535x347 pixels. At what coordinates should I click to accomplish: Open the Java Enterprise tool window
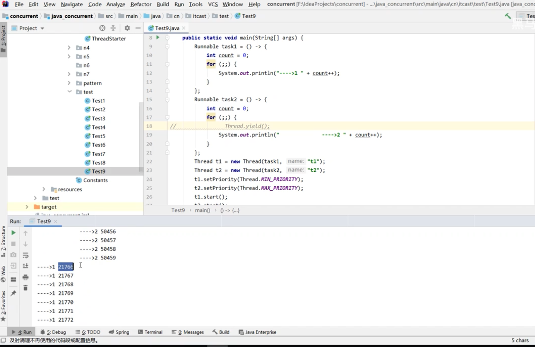[257, 332]
